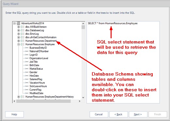Image resolution: width=170 pixels, height=121 pixels.
Task: Select the BusinessEntityID column
Action: click(38, 48)
